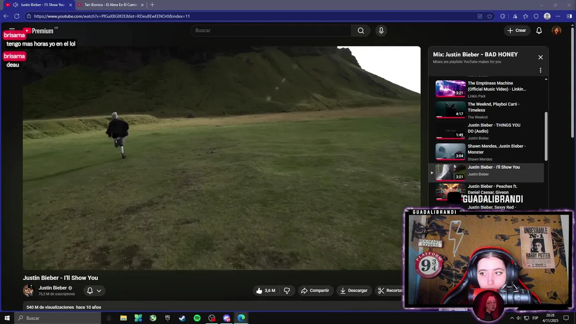The image size is (576, 324).
Task: Toggle the channel notification bell
Action: [90, 291]
